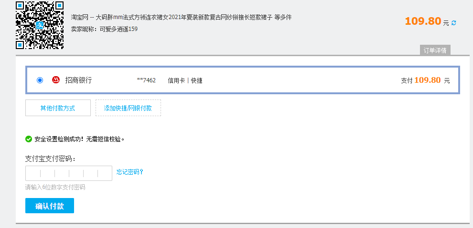The height and width of the screenshot is (228, 473).
Task: Refresh the order amount with blue refresh icon
Action: (x=453, y=23)
